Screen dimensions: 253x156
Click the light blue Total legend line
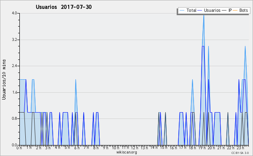point(182,11)
